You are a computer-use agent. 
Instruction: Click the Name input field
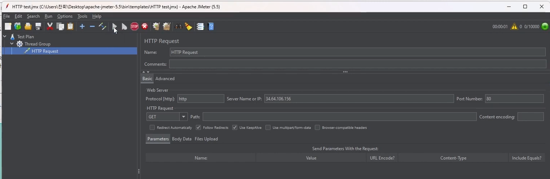(357, 52)
